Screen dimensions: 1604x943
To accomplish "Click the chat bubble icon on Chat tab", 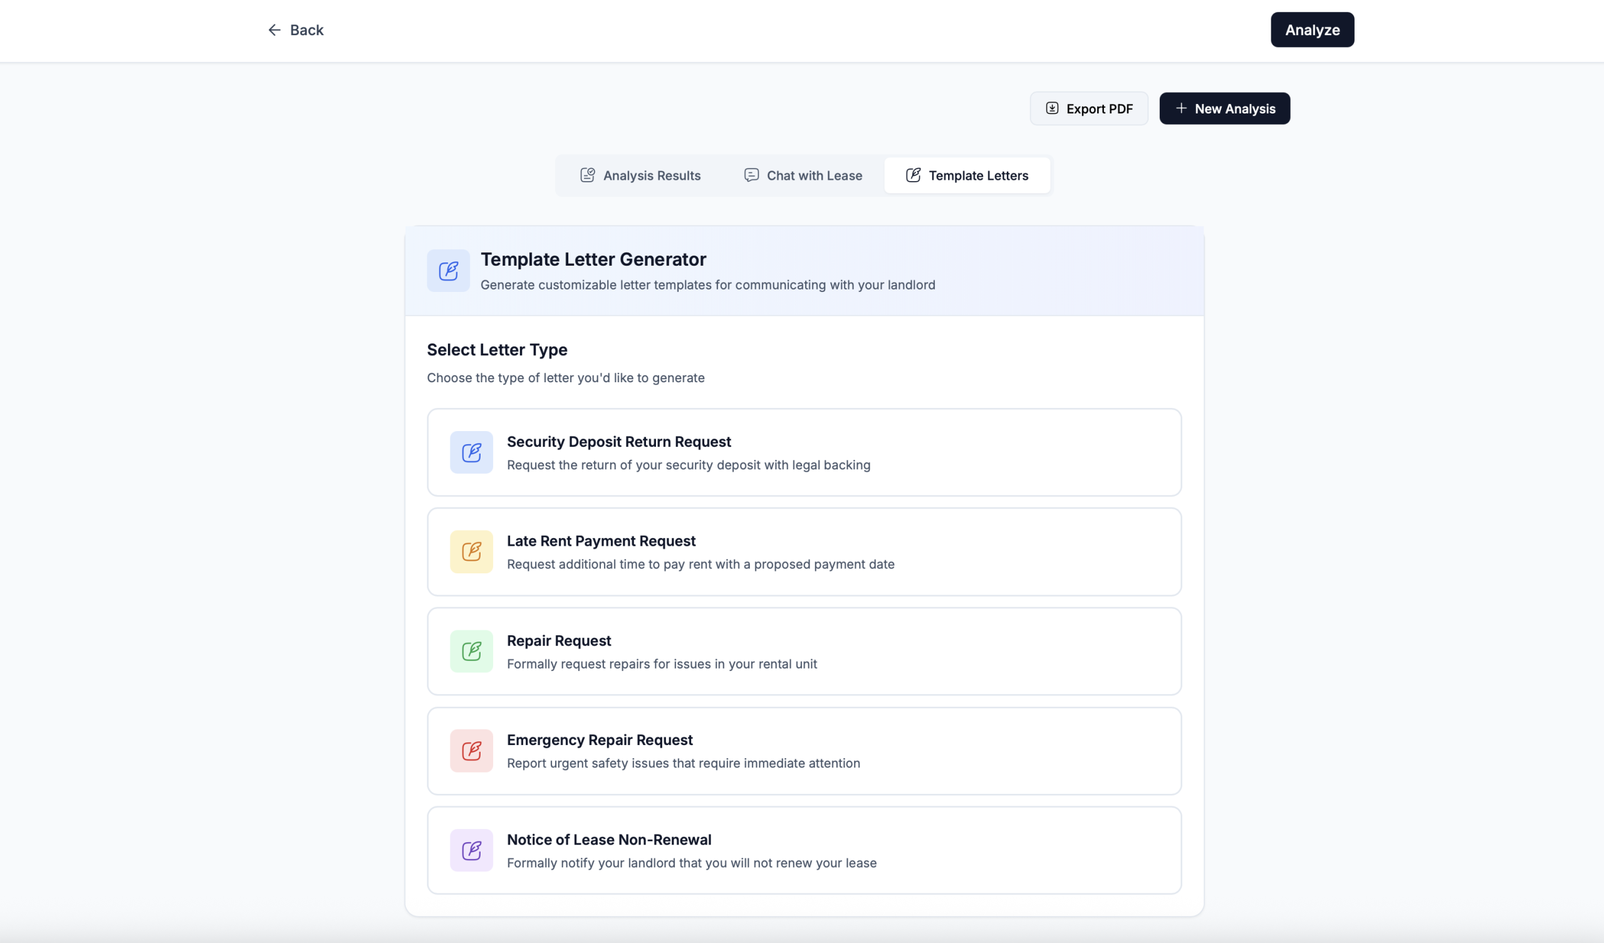I will tap(751, 175).
